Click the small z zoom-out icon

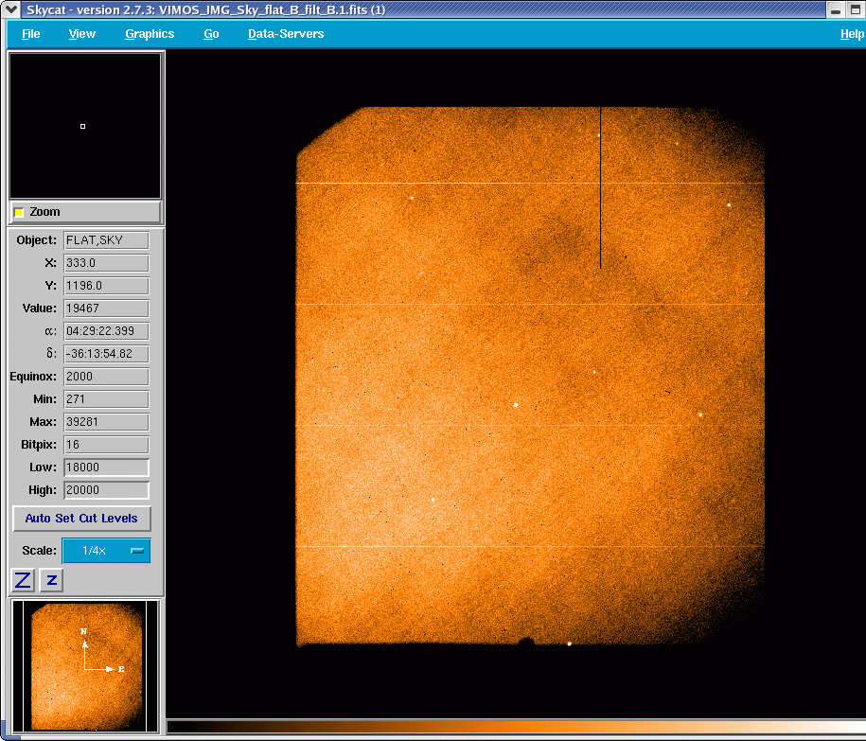[51, 580]
